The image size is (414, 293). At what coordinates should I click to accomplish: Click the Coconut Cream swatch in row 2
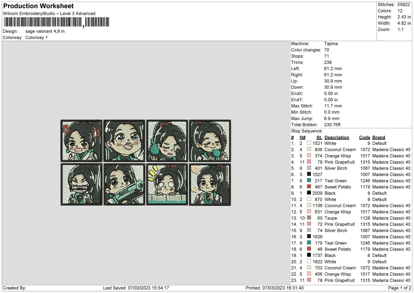point(309,149)
